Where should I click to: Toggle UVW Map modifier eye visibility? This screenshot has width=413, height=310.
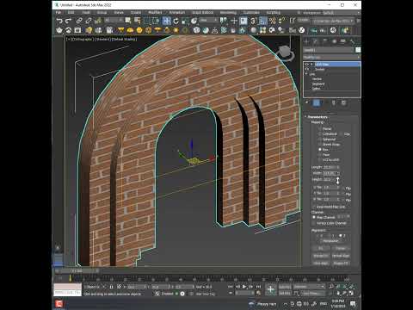tap(307, 65)
